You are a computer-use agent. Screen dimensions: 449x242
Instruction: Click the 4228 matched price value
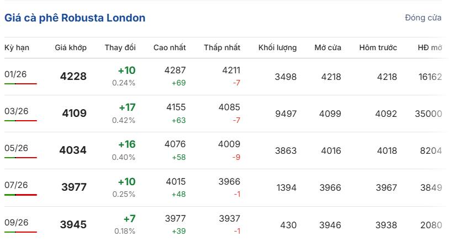click(x=73, y=77)
